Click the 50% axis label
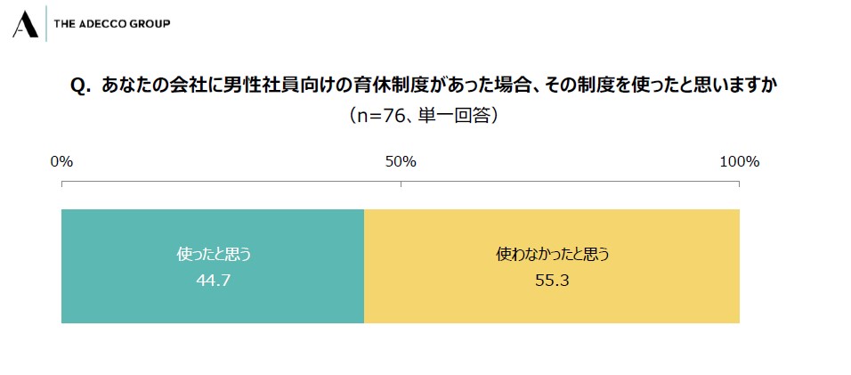Image resolution: width=851 pixels, height=375 pixels. (x=401, y=162)
